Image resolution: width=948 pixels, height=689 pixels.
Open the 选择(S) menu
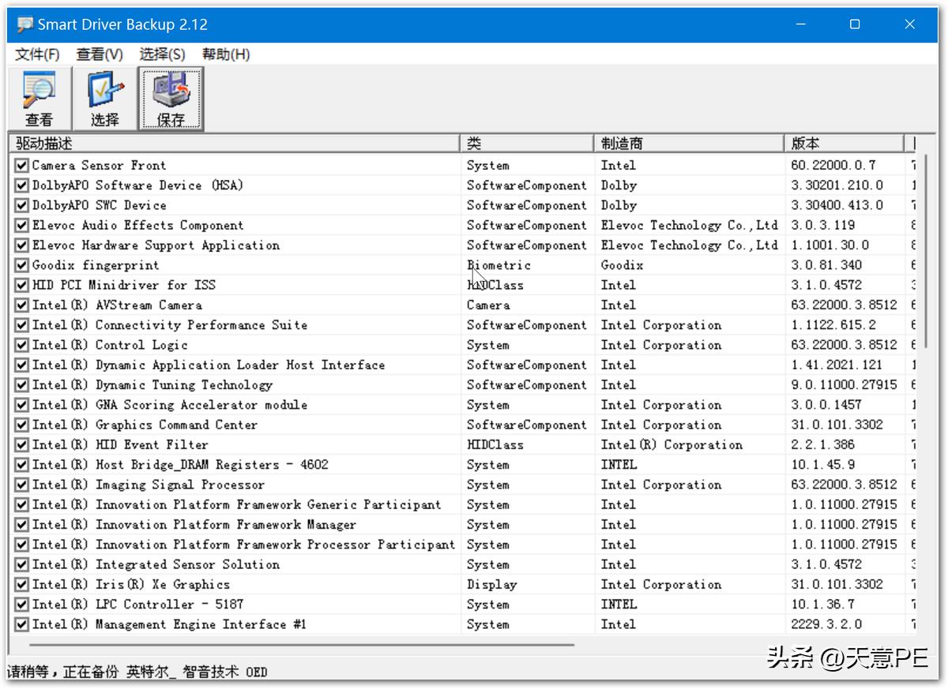pyautogui.click(x=162, y=54)
